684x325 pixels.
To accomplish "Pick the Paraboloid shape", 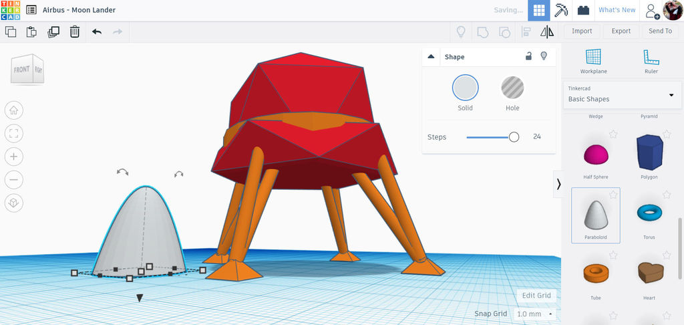I will pos(595,215).
